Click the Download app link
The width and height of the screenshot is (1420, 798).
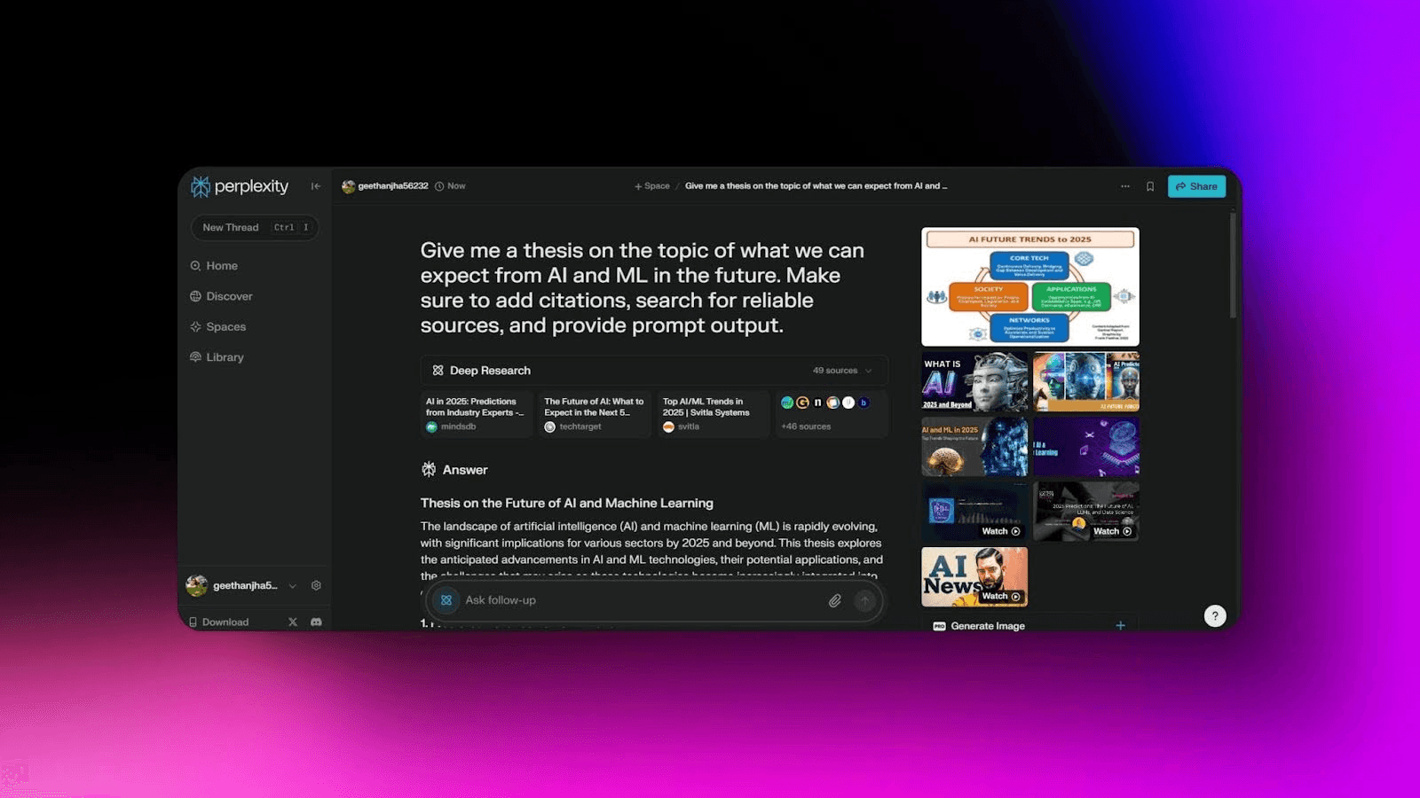219,622
